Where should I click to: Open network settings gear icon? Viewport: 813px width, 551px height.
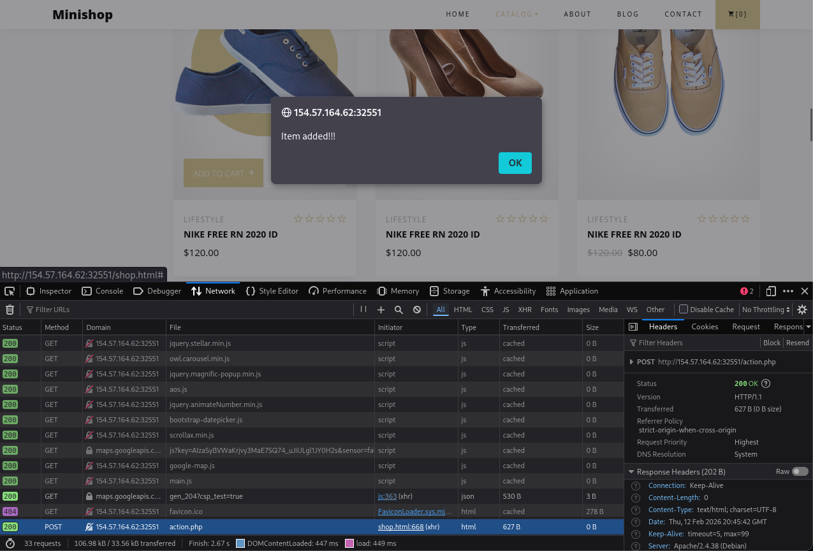click(x=802, y=310)
